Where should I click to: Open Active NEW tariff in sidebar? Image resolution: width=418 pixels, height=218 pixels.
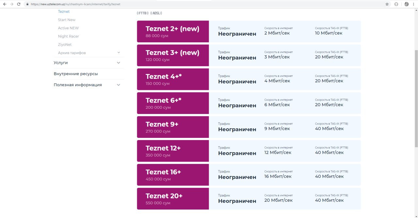(x=68, y=28)
